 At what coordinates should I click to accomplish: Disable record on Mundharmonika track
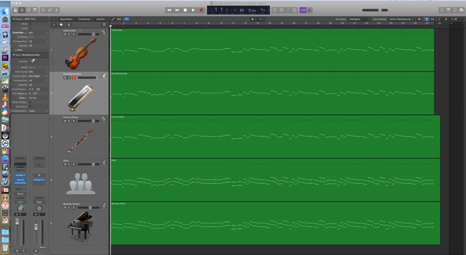pyautogui.click(x=74, y=78)
